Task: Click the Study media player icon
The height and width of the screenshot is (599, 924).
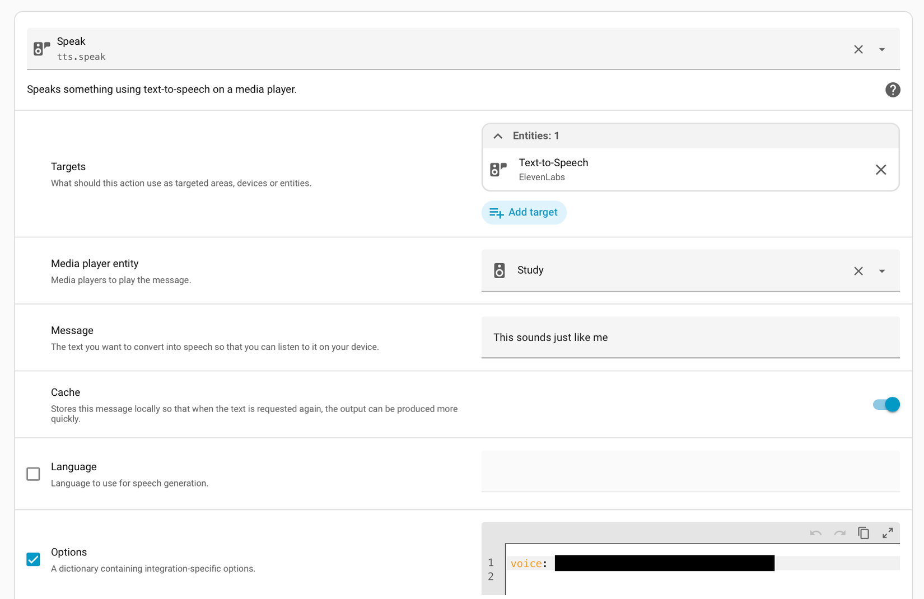Action: (499, 270)
